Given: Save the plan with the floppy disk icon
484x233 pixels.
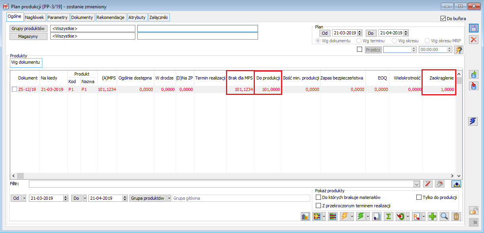Looking at the screenshot, I should click(x=474, y=28).
